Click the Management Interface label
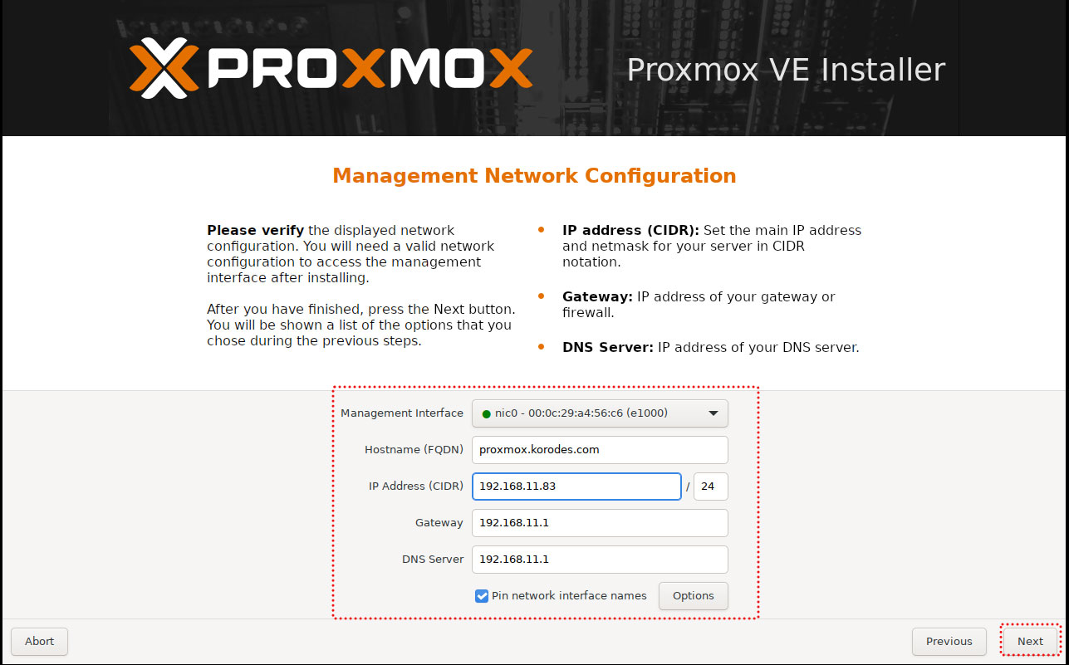 pyautogui.click(x=402, y=413)
